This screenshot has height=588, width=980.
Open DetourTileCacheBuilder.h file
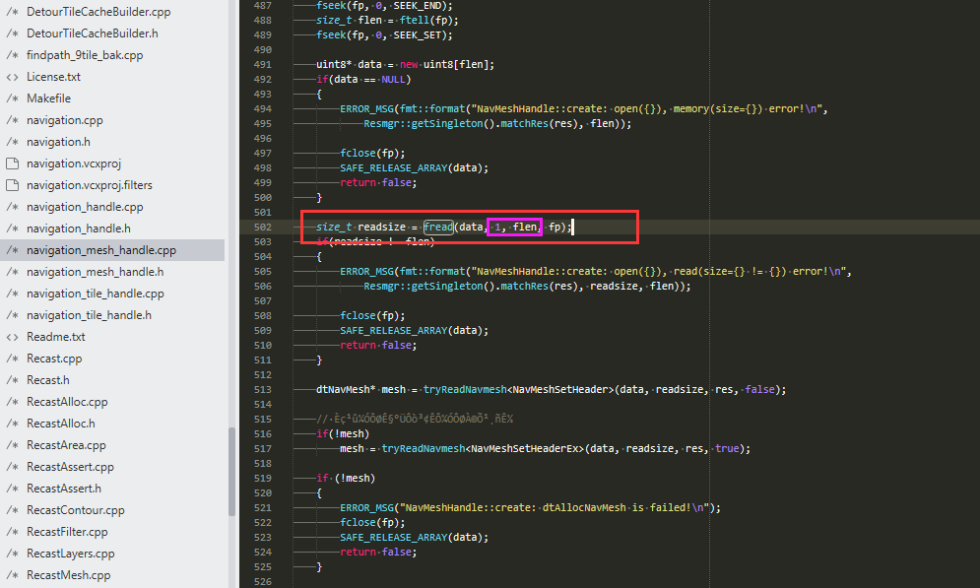click(x=92, y=33)
